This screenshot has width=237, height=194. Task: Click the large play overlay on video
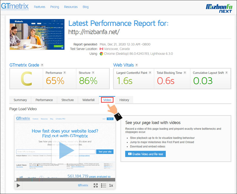click(65, 151)
